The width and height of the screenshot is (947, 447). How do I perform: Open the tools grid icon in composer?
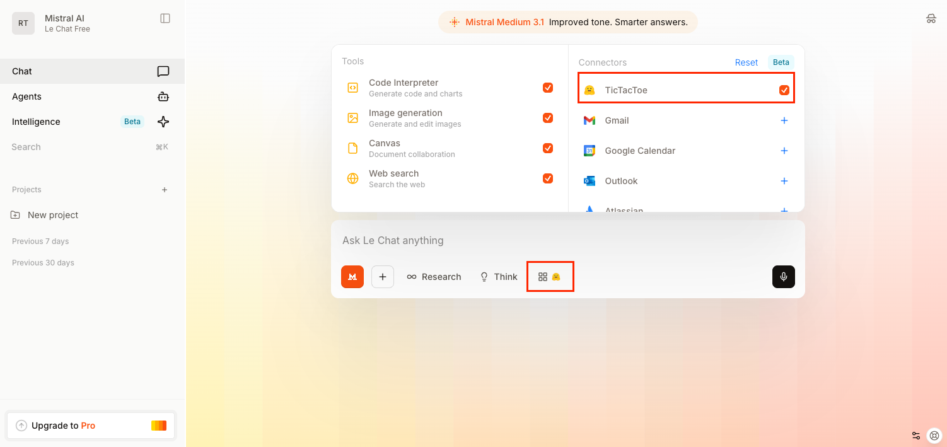click(543, 277)
